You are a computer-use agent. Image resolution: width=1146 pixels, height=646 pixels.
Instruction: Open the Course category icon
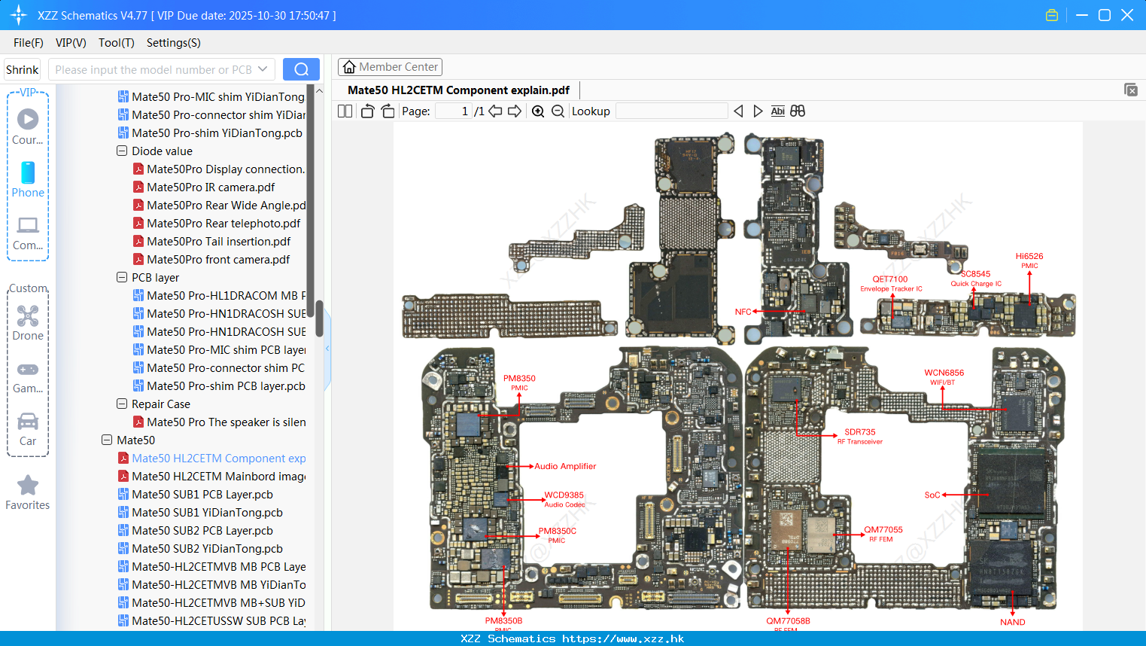click(28, 126)
